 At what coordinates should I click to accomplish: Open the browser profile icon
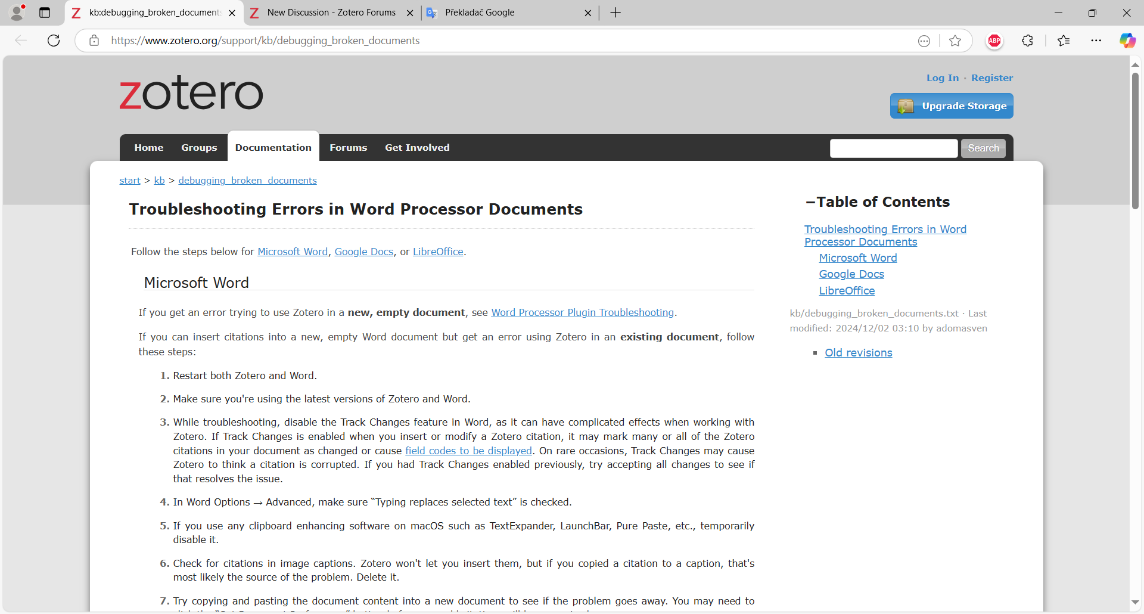(x=18, y=13)
